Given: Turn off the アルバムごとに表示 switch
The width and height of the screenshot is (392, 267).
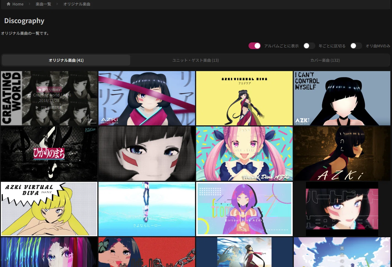Looking at the screenshot, I should point(255,46).
